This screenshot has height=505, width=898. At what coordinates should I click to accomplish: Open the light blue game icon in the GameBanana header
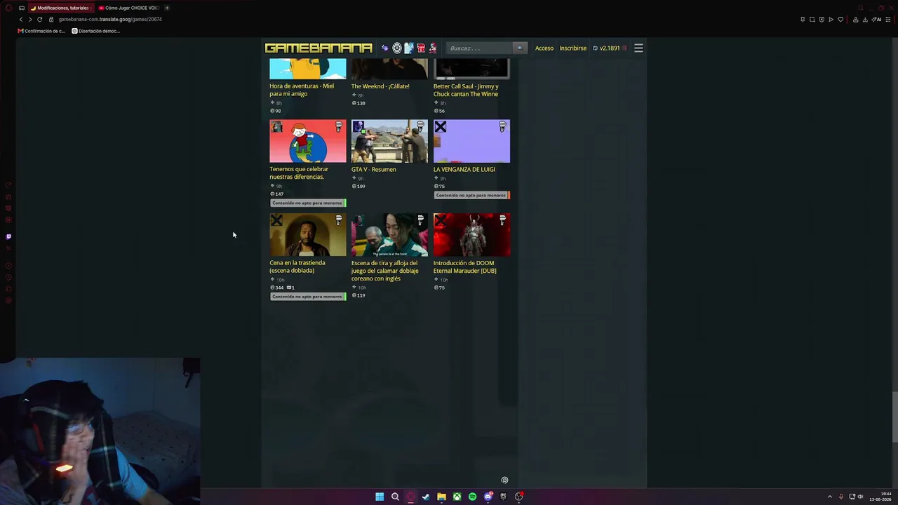tap(409, 48)
